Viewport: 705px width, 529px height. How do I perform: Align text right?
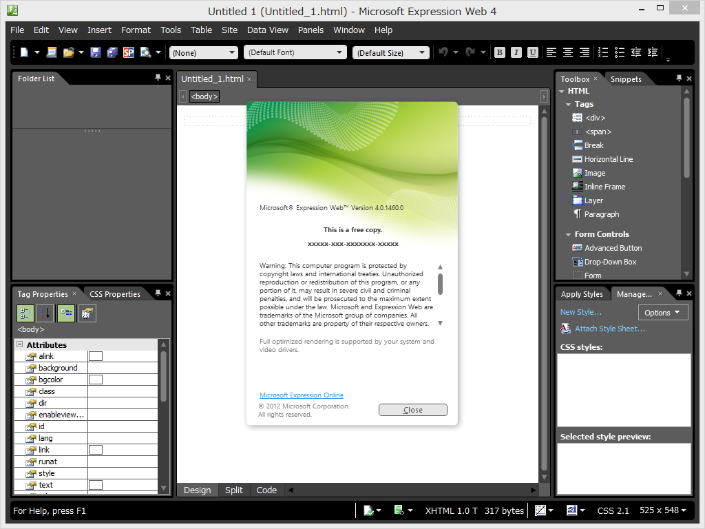(585, 52)
